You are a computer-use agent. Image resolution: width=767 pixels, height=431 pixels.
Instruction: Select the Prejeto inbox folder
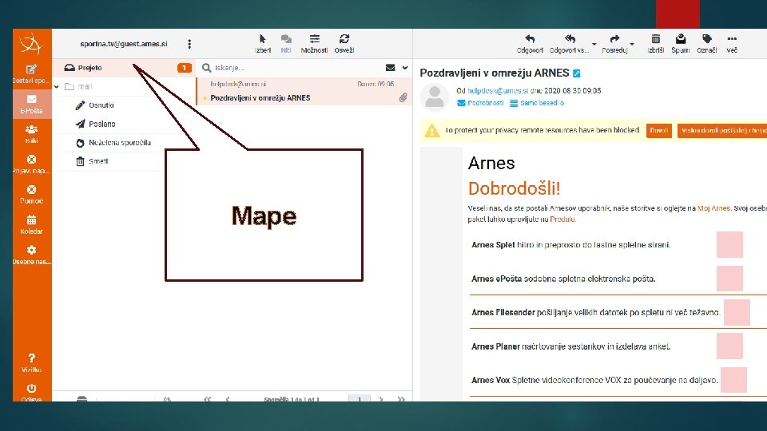click(124, 67)
